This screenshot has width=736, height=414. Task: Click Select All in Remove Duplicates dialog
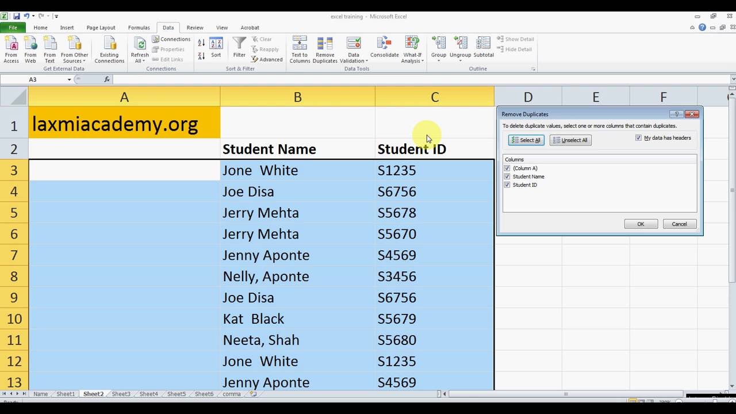click(x=526, y=140)
